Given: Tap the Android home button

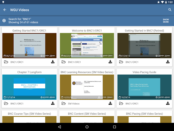Looking at the screenshot, I should 87,127.
